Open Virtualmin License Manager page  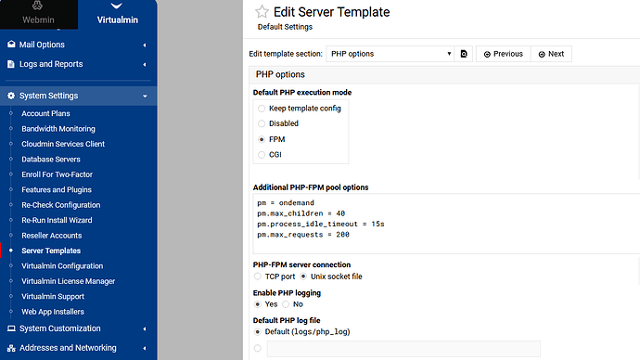point(68,281)
